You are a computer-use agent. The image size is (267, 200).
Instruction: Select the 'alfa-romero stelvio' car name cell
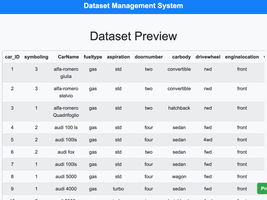tap(66, 92)
